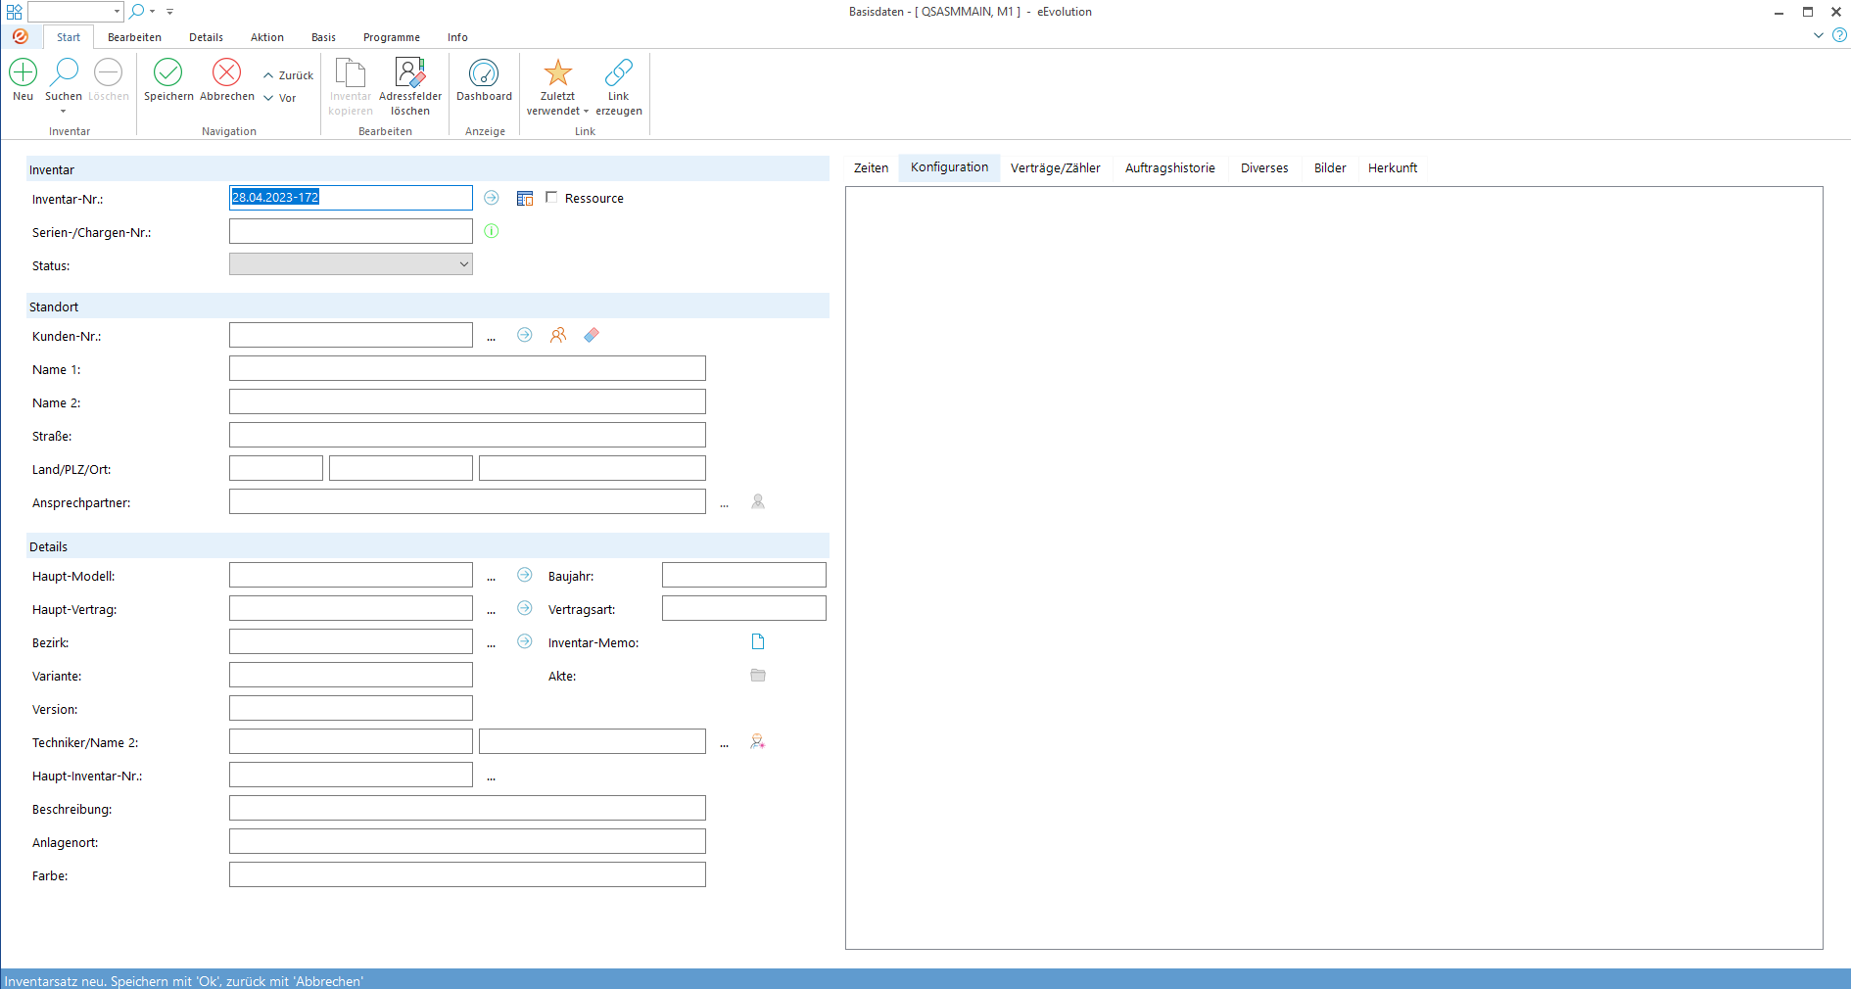Collapse the ribbon with the chevron
The image size is (1851, 989).
tap(1819, 35)
